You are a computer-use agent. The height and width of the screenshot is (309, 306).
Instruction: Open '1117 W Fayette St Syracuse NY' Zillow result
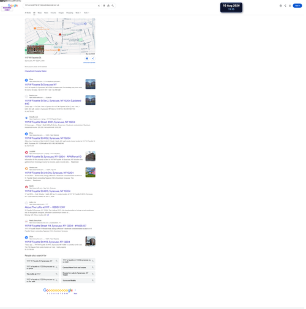coord(41,84)
